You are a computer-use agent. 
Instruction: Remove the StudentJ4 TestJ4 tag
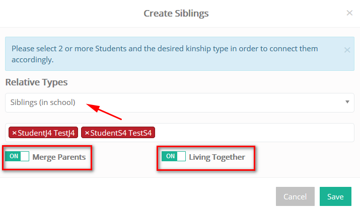pos(14,133)
